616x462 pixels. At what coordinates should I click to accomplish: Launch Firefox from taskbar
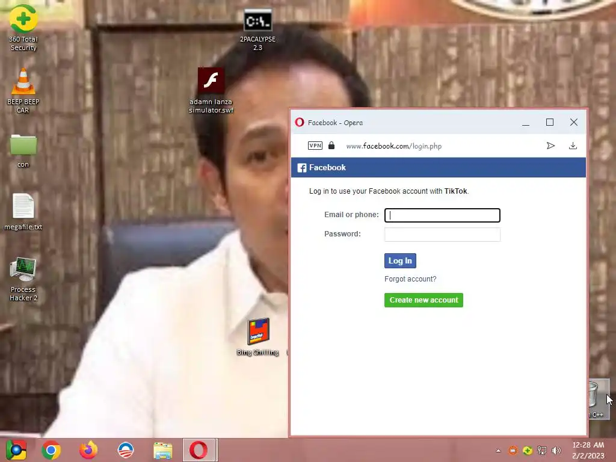coord(88,450)
